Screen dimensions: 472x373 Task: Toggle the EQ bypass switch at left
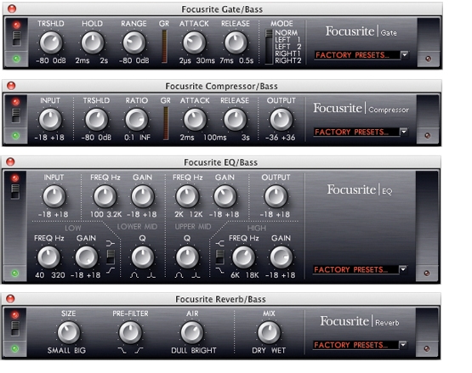[15, 192]
